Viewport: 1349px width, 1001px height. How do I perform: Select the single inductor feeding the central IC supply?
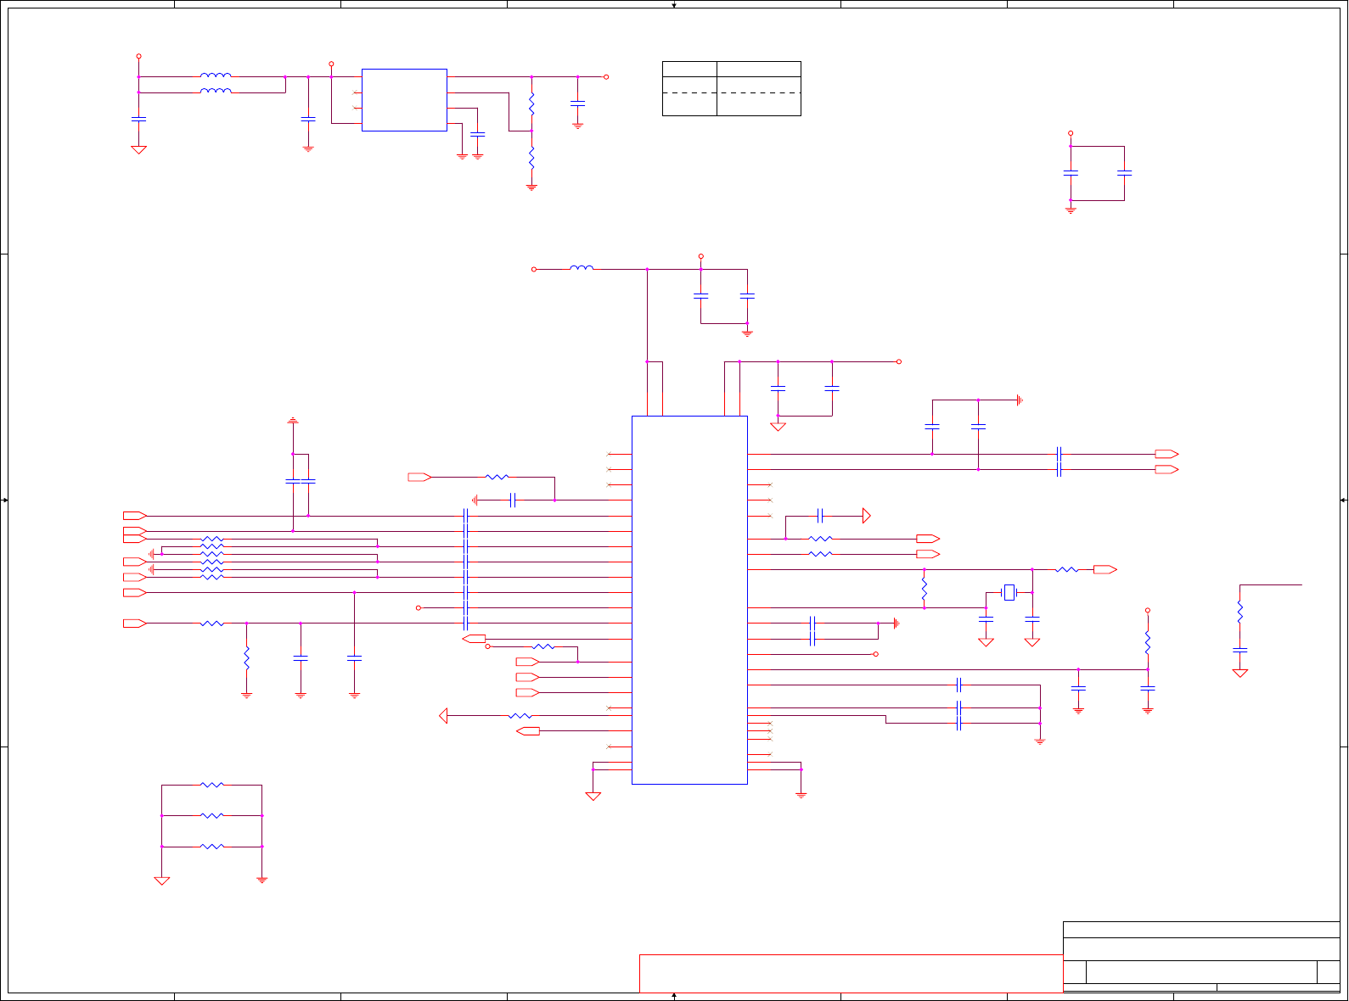click(582, 268)
